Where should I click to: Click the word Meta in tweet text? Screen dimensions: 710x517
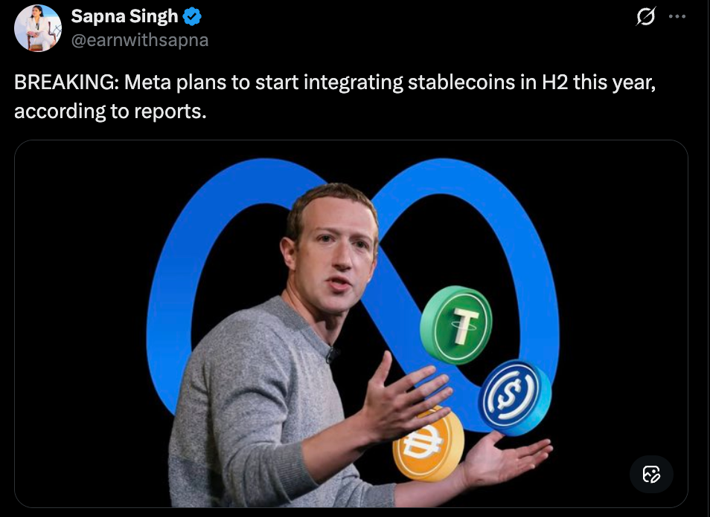click(x=146, y=82)
